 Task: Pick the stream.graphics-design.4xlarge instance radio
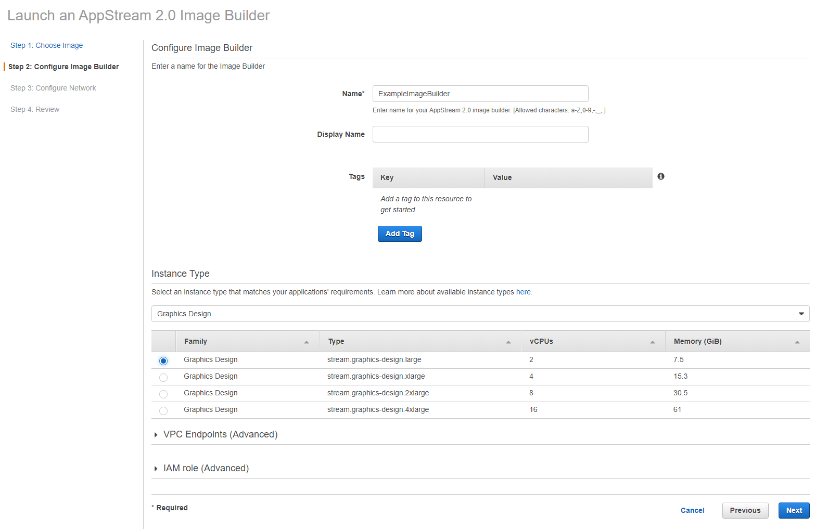[x=163, y=410]
